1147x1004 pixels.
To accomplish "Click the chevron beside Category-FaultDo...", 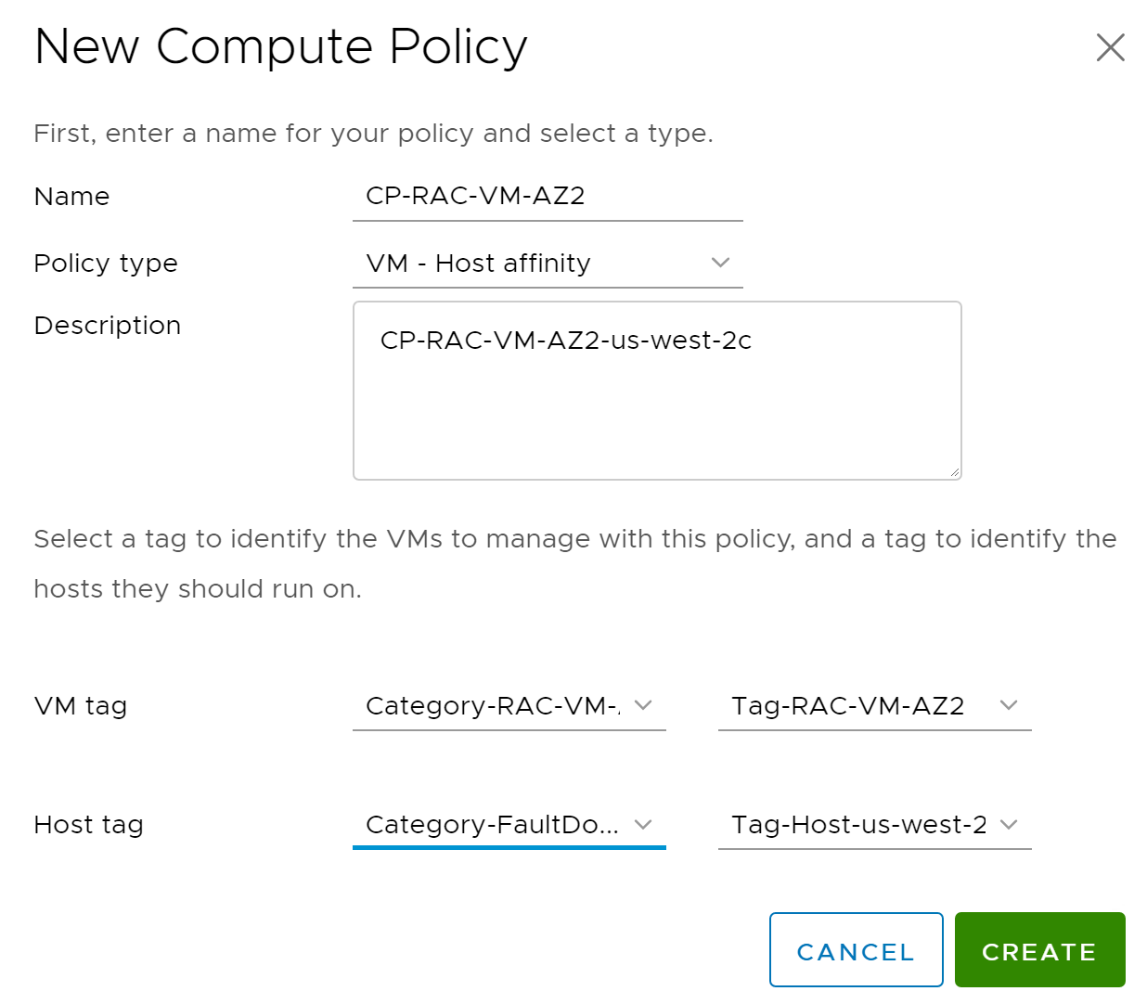I will 643,824.
